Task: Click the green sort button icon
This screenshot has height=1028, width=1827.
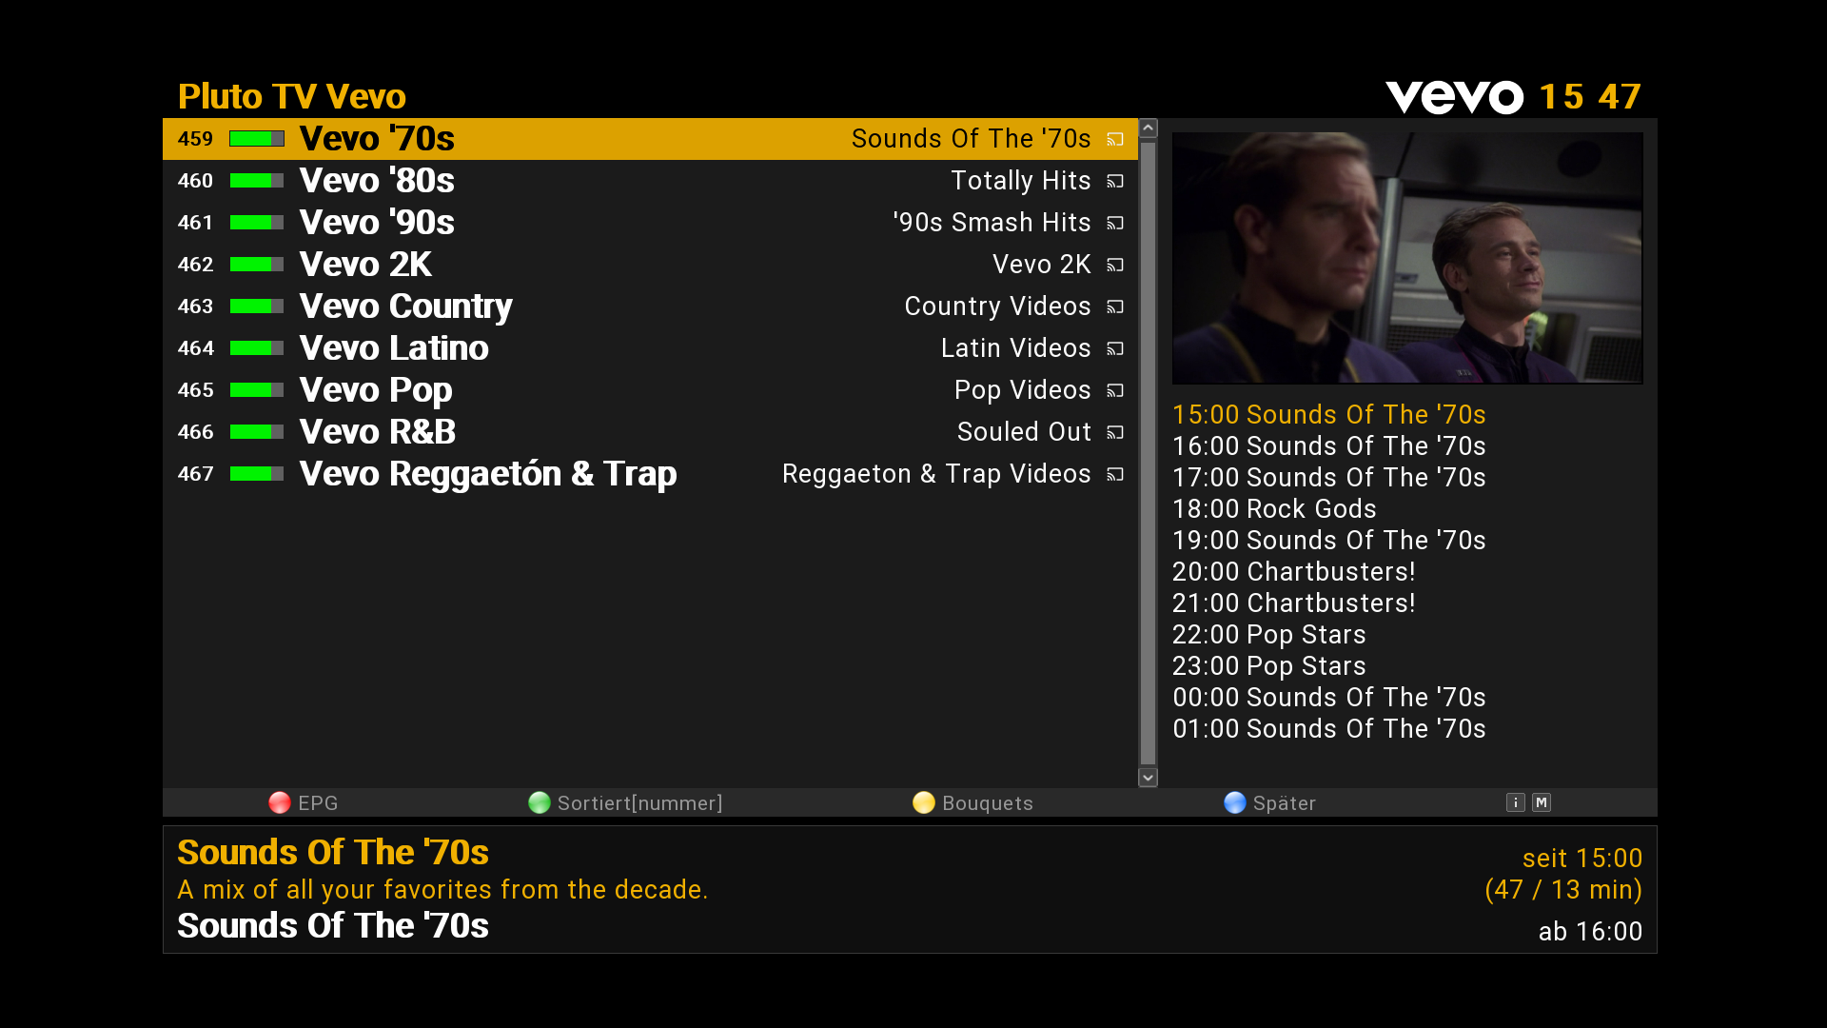Action: coord(540,802)
